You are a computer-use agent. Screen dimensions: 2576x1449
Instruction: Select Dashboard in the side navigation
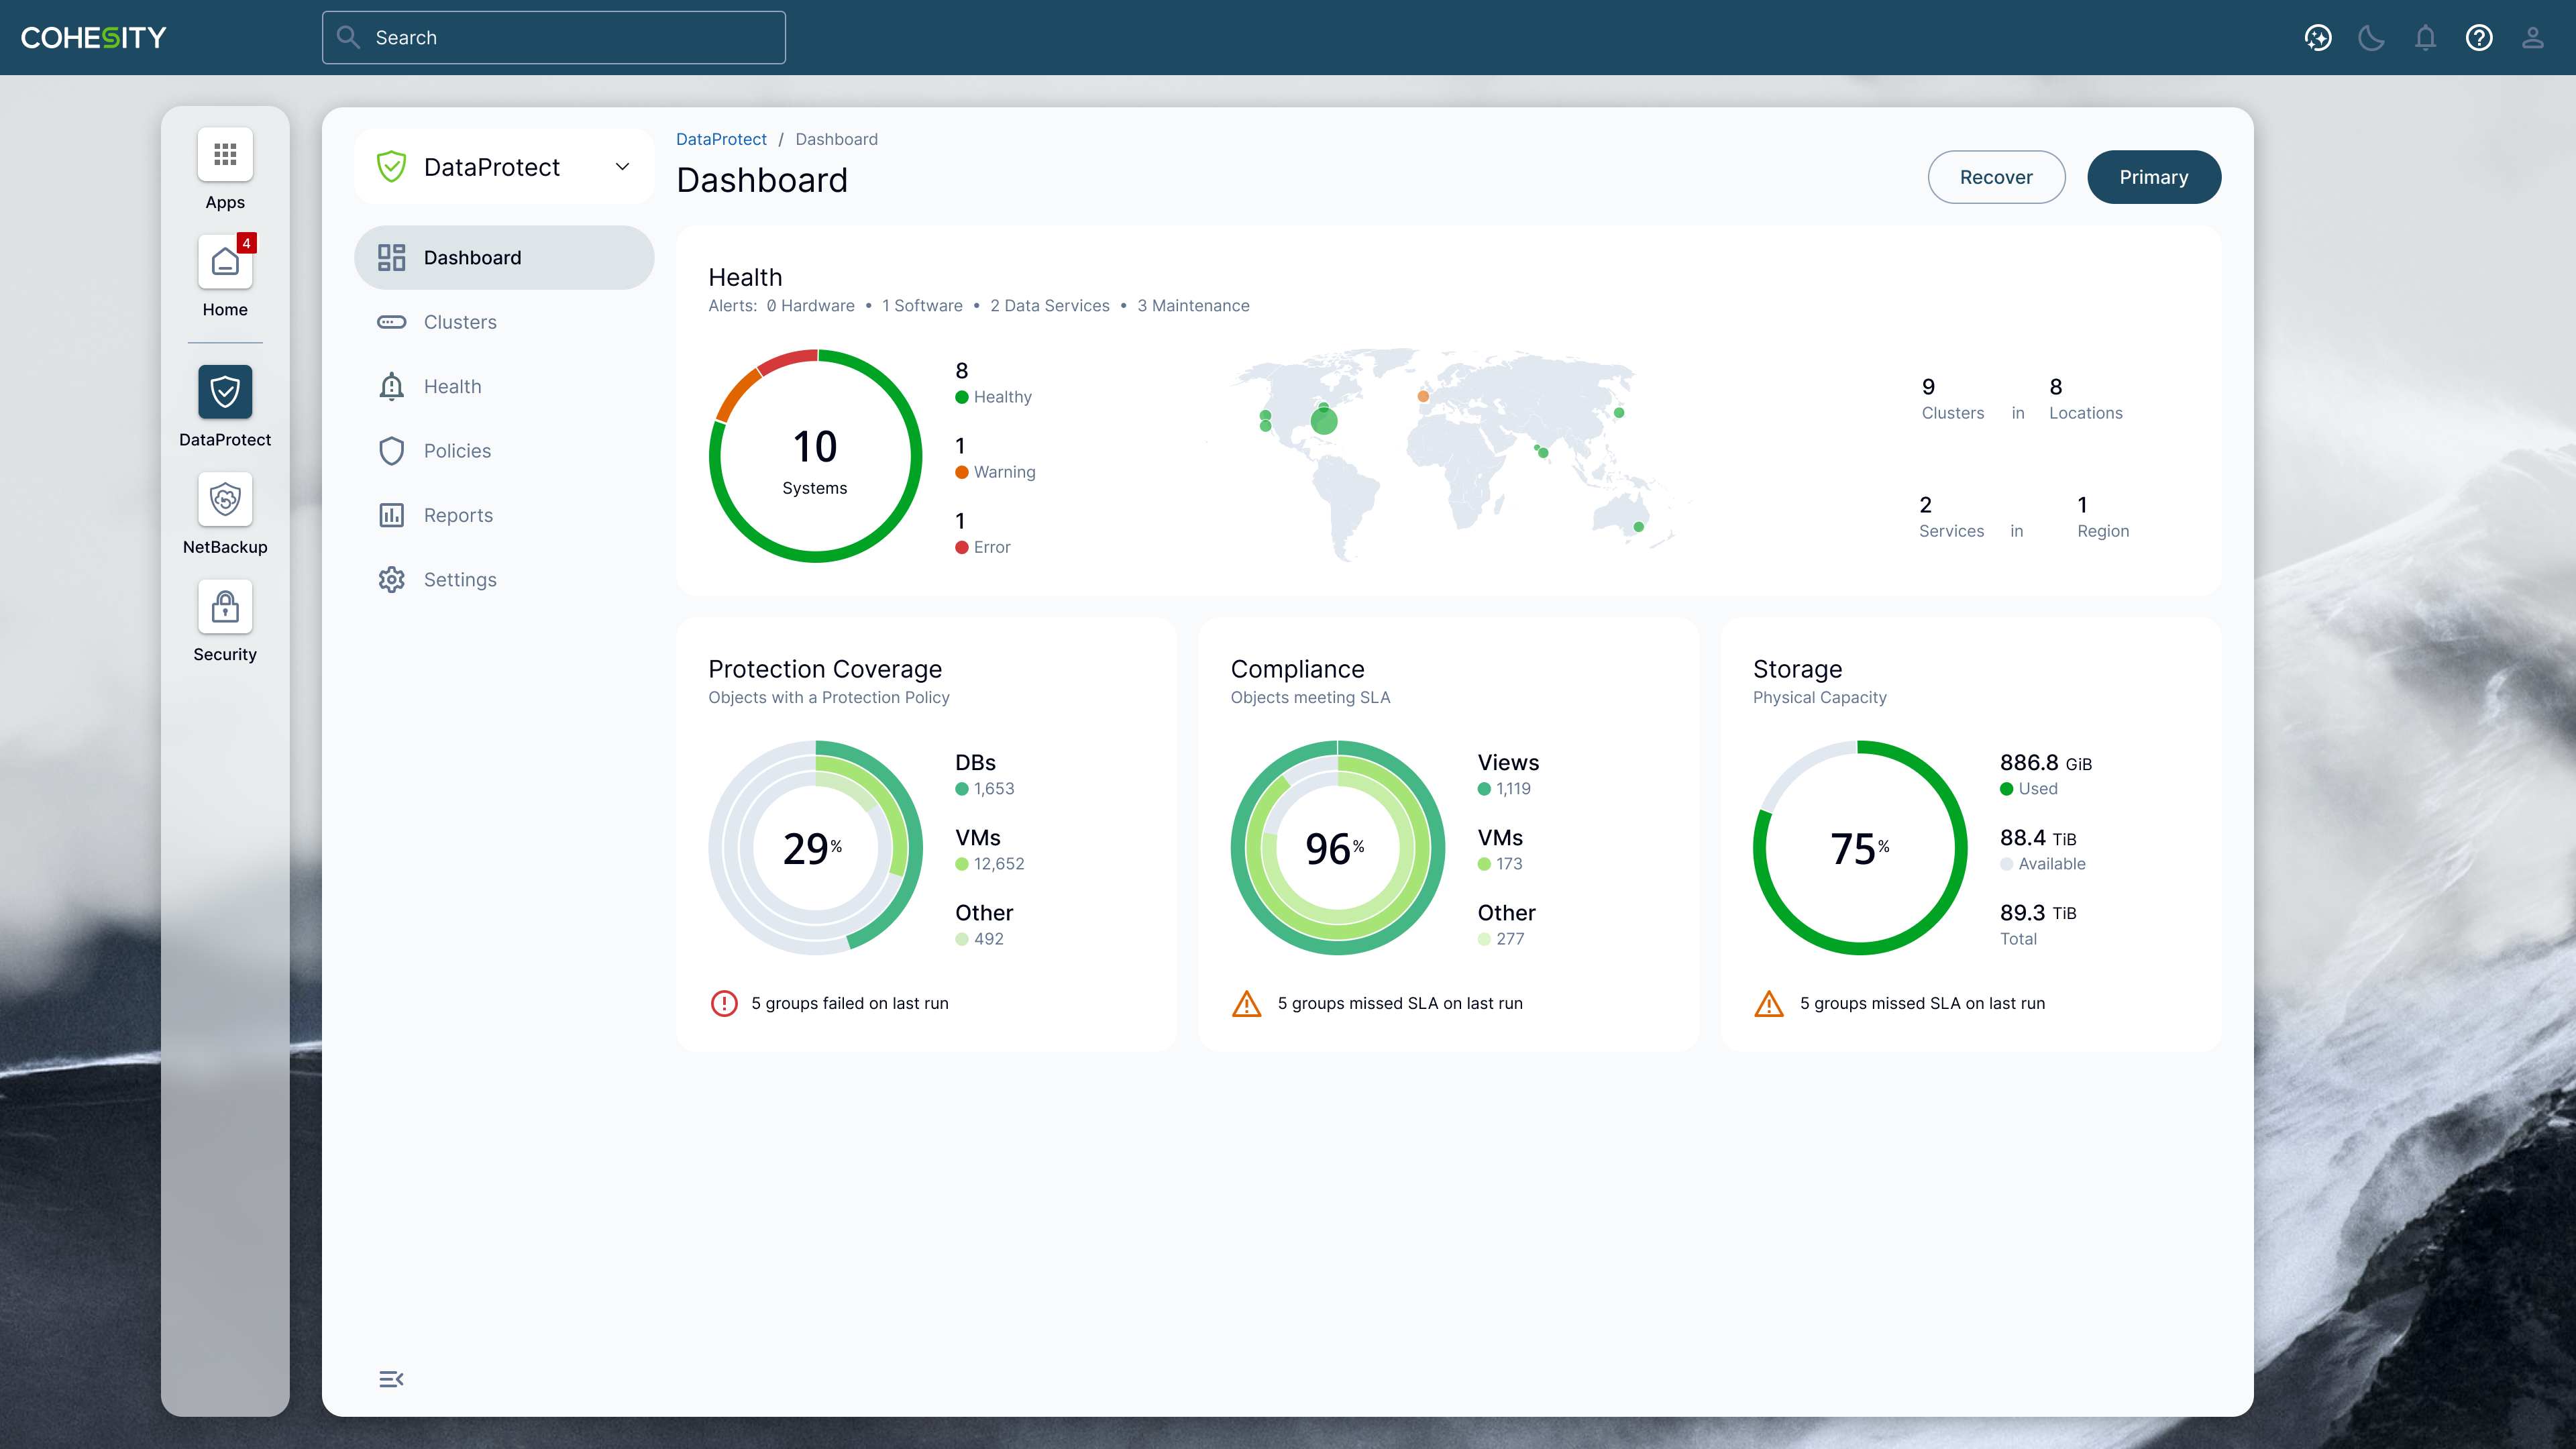(504, 258)
